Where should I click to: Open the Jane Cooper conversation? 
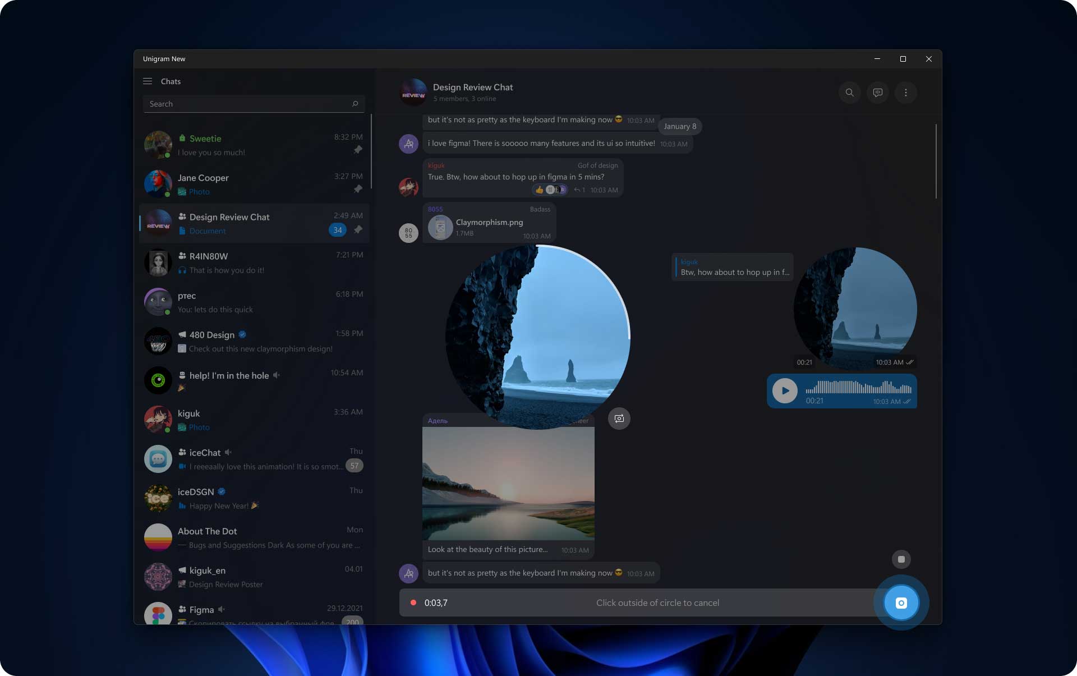pos(254,184)
